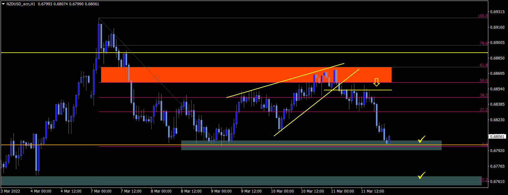Click the 11 Mar 00:00 time label
508x195 pixels.
pos(342,191)
